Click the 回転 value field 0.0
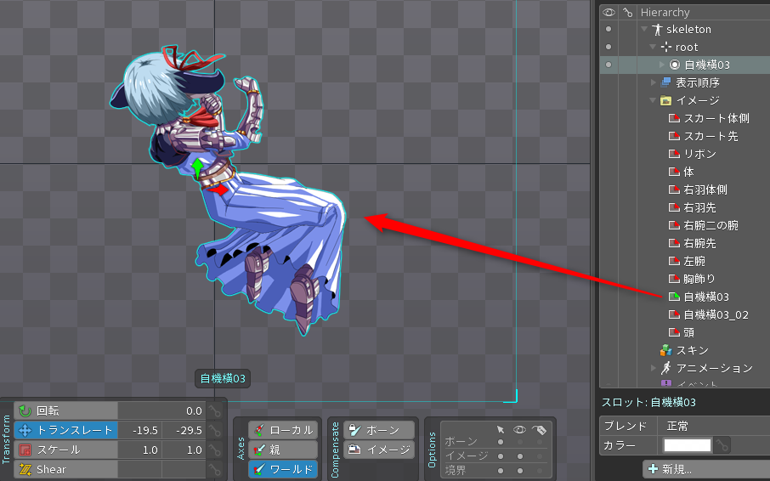 (x=161, y=410)
